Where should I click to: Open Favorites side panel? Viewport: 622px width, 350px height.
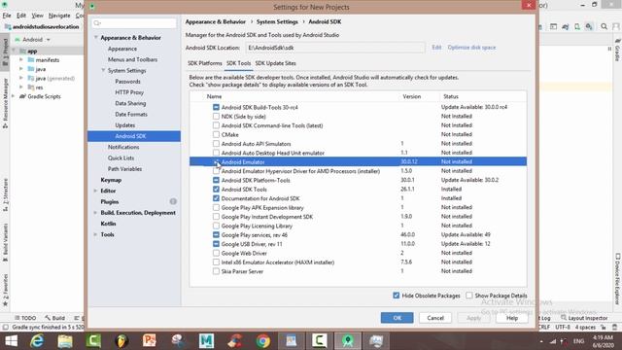tap(5, 290)
